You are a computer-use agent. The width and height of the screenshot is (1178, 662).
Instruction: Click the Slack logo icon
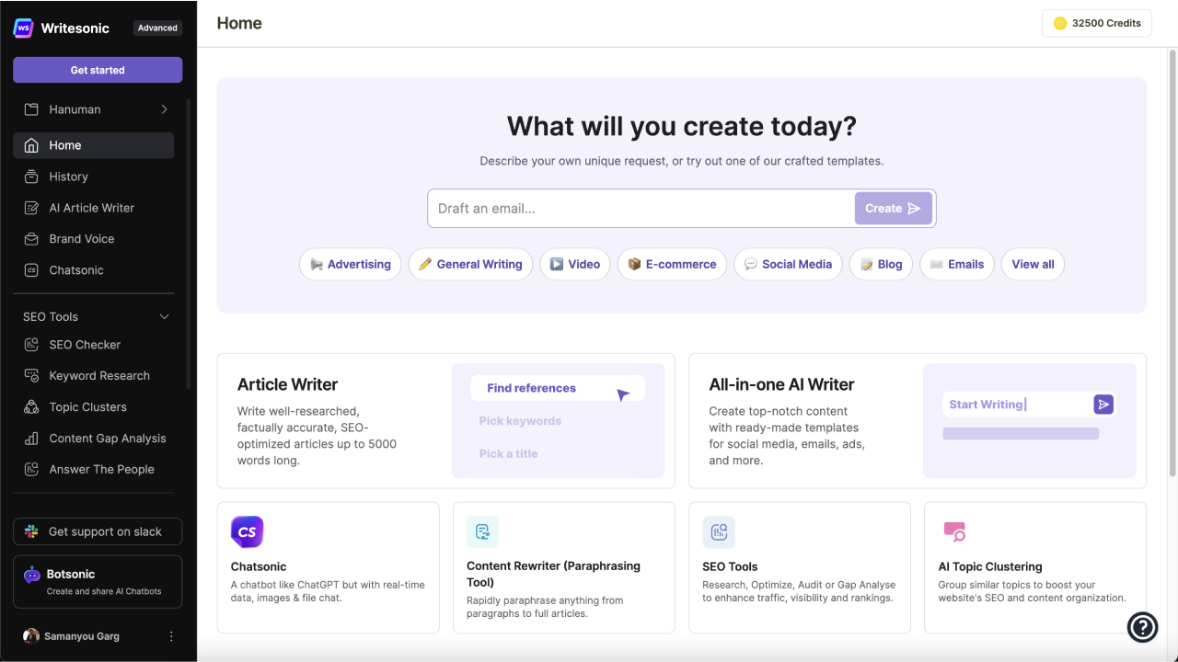pos(31,531)
